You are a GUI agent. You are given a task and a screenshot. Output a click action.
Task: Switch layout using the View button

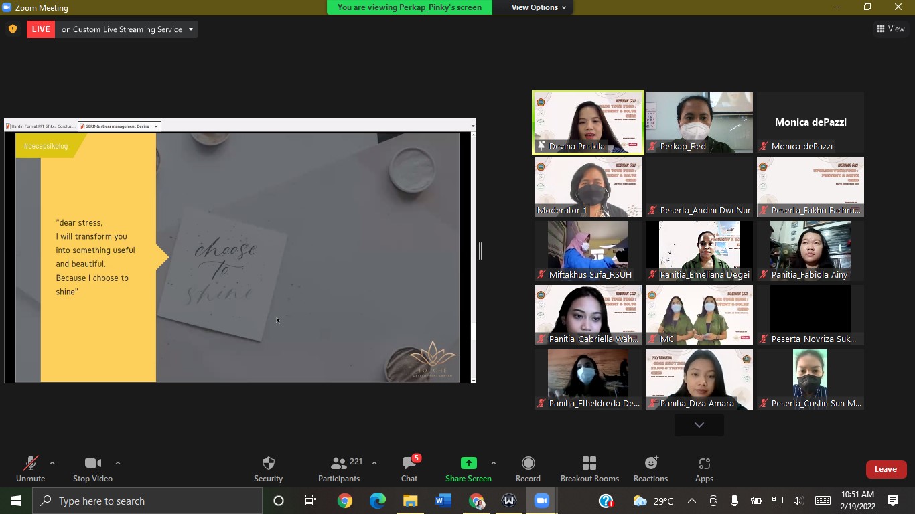coord(891,29)
